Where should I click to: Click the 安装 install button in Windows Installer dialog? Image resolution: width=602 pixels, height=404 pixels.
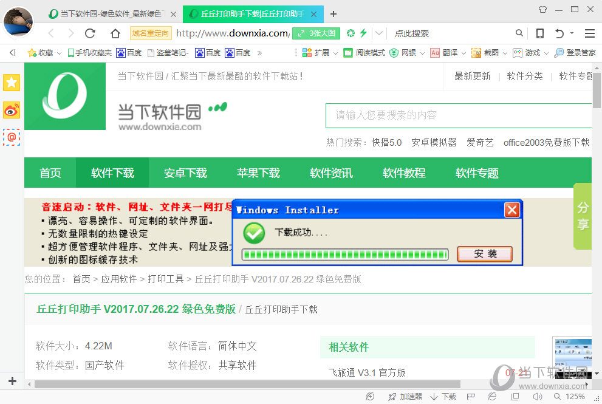click(x=485, y=254)
